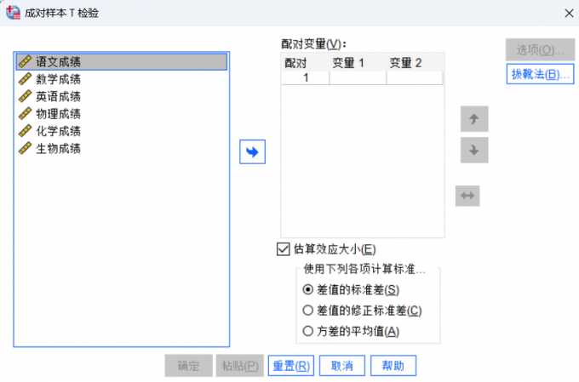This screenshot has width=579, height=382.
Task: Click the 变量 1 cell of pair 1
Action: tap(358, 78)
